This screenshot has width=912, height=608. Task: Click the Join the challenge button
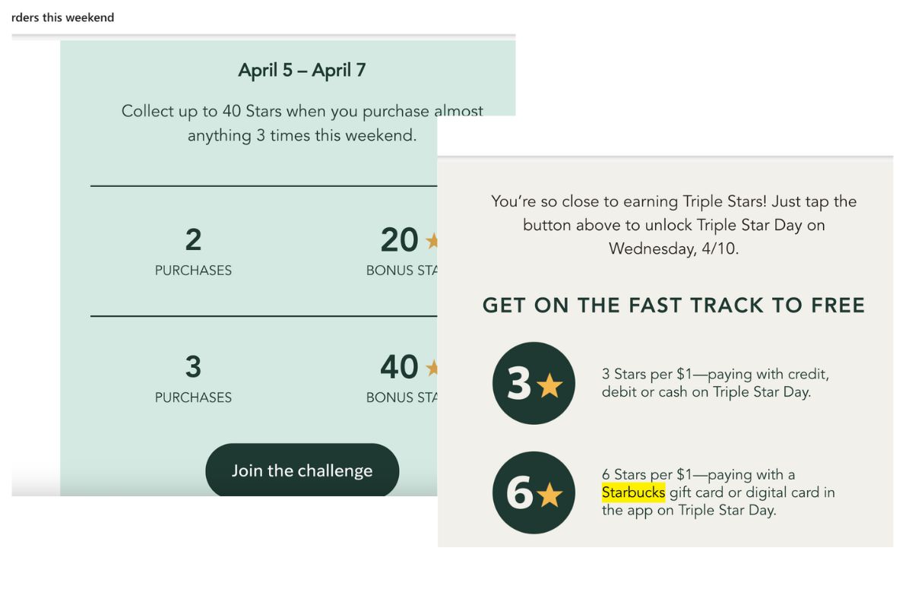[302, 470]
